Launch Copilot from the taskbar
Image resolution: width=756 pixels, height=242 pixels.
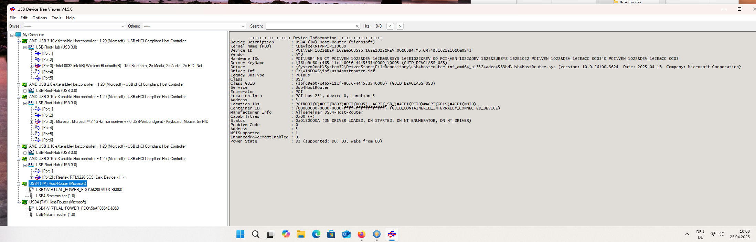(x=286, y=234)
